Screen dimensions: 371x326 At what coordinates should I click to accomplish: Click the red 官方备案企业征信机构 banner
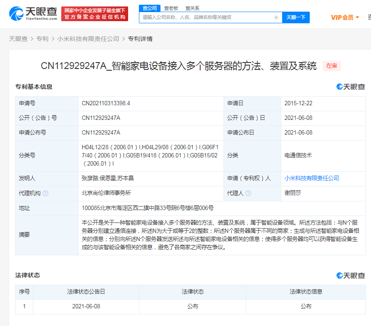click(94, 14)
